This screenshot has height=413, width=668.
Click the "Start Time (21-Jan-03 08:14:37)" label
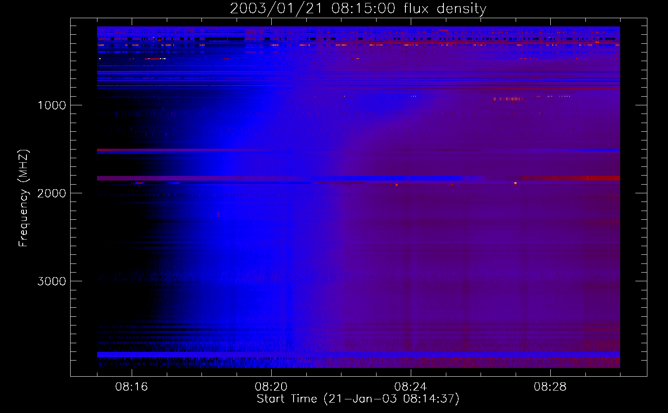[358, 399]
